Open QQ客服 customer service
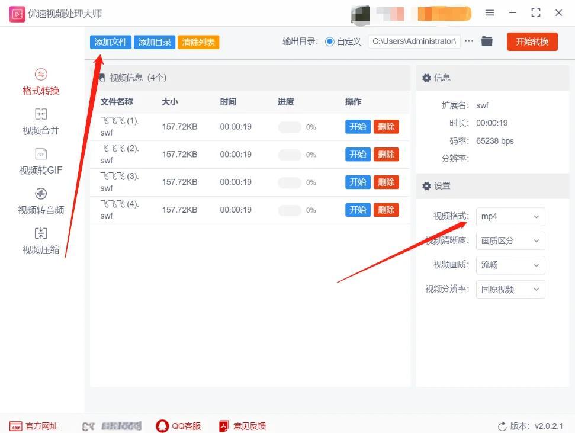575x433 pixels. click(178, 426)
